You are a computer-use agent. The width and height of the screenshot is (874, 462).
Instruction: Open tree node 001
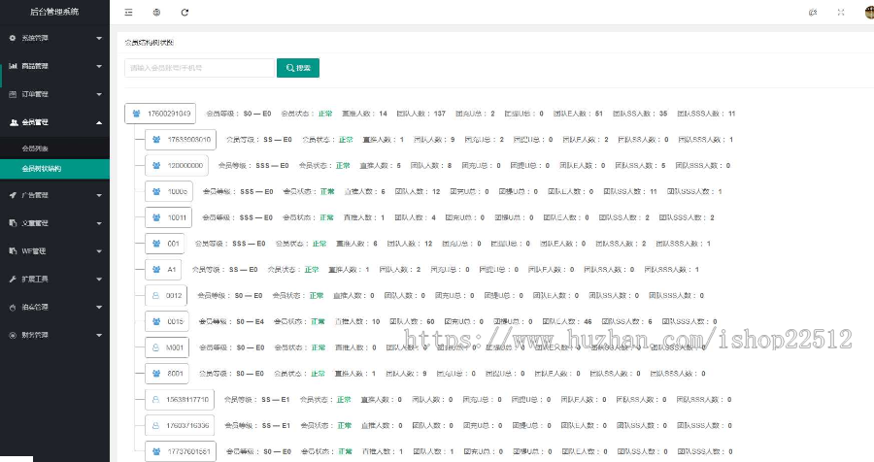(166, 244)
